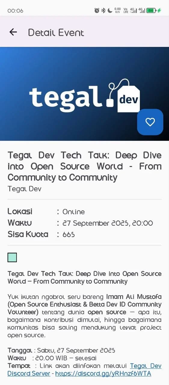This screenshot has height=385, width=169.
Task: Open the Tegal Dev banner image
Action: 84,94
